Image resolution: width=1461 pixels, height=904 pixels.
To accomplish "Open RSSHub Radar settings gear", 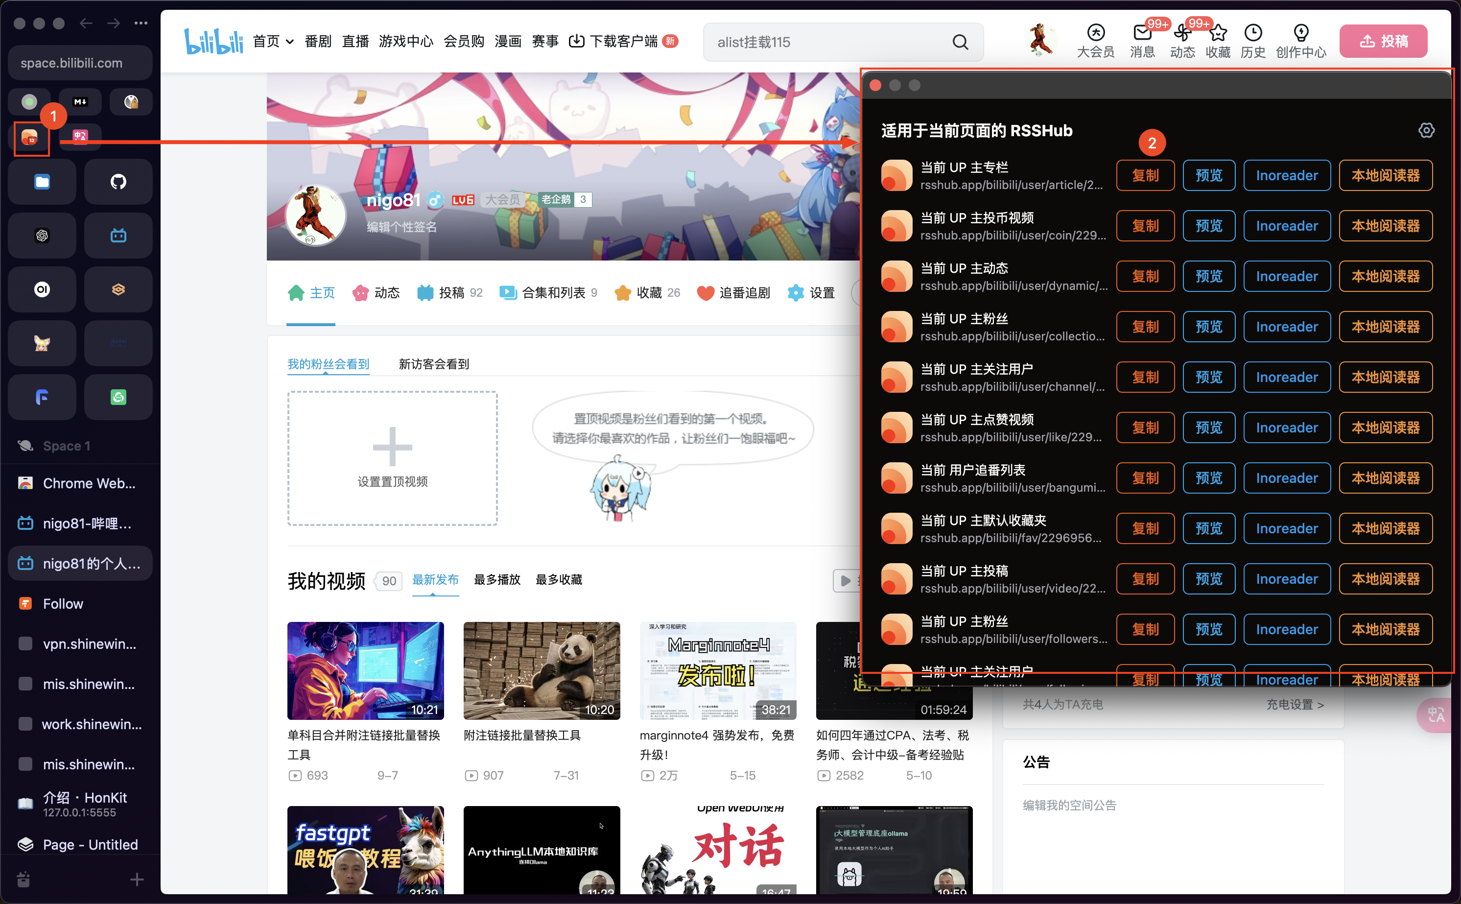I will click(x=1426, y=130).
